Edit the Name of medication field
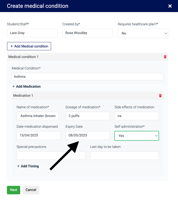Viewport: 178px width, 219px height. pyautogui.click(x=38, y=116)
